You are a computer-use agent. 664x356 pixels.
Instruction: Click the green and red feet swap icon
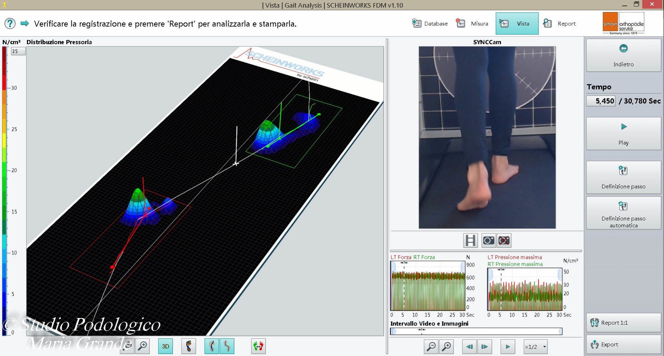pyautogui.click(x=258, y=346)
